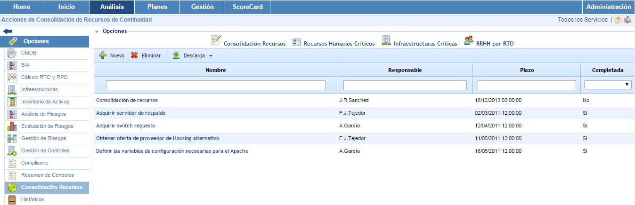Open the CMDB sidebar icon
The image size is (635, 205).
13,53
